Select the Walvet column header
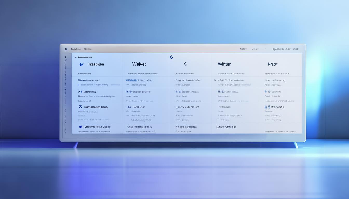This screenshot has width=349, height=199. pyautogui.click(x=139, y=64)
